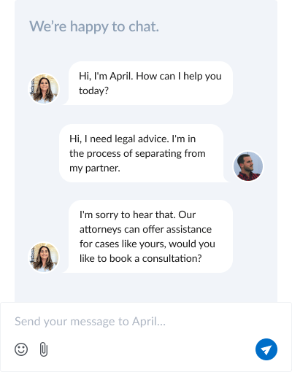Click 'for cases like yours' line of text
292x372 pixels.
click(123, 244)
